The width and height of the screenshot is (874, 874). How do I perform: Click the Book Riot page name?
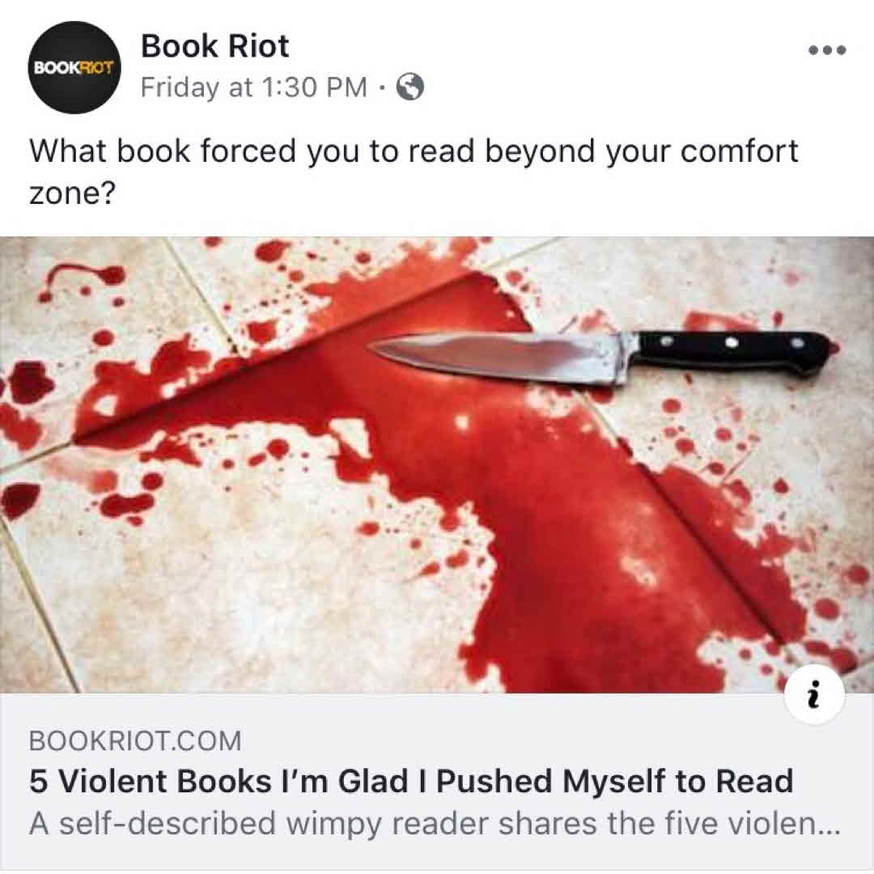coord(214,45)
